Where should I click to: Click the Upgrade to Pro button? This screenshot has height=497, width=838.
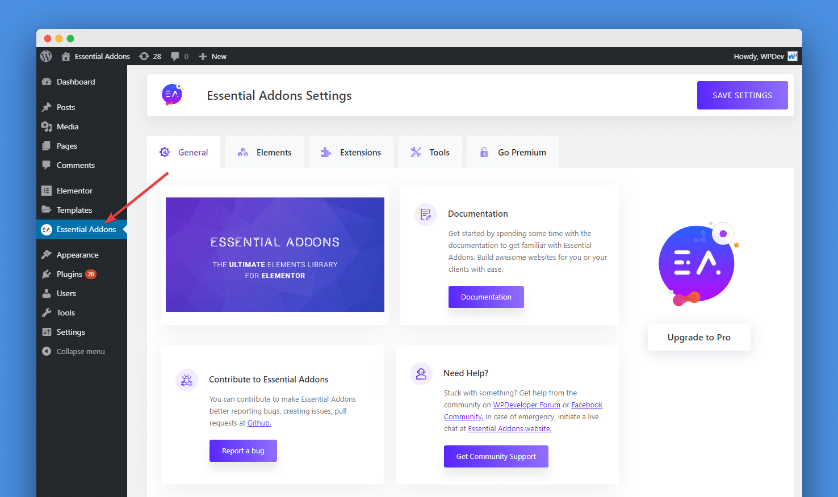pos(699,337)
